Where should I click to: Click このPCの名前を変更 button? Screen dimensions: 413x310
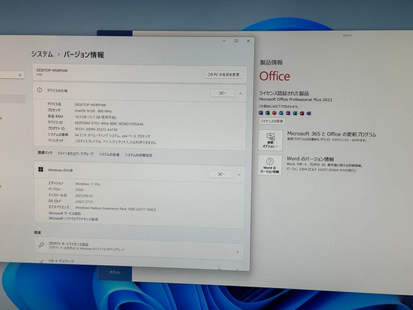tap(223, 75)
